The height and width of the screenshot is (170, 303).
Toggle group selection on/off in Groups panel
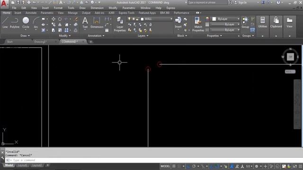pyautogui.click(x=252, y=30)
